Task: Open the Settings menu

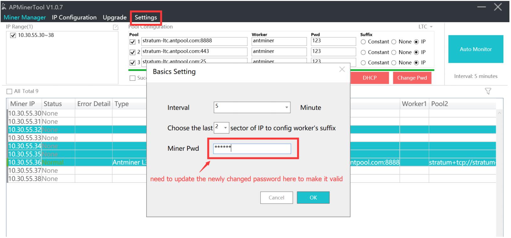Action: tap(146, 18)
